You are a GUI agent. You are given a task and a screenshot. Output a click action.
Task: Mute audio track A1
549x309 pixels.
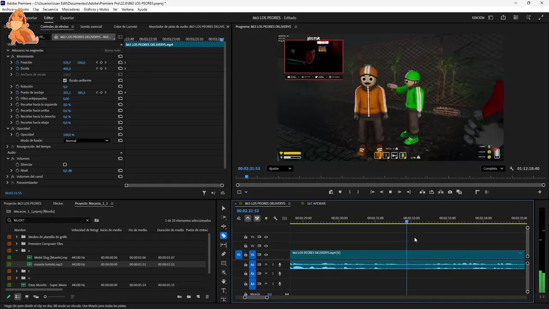[266, 264]
